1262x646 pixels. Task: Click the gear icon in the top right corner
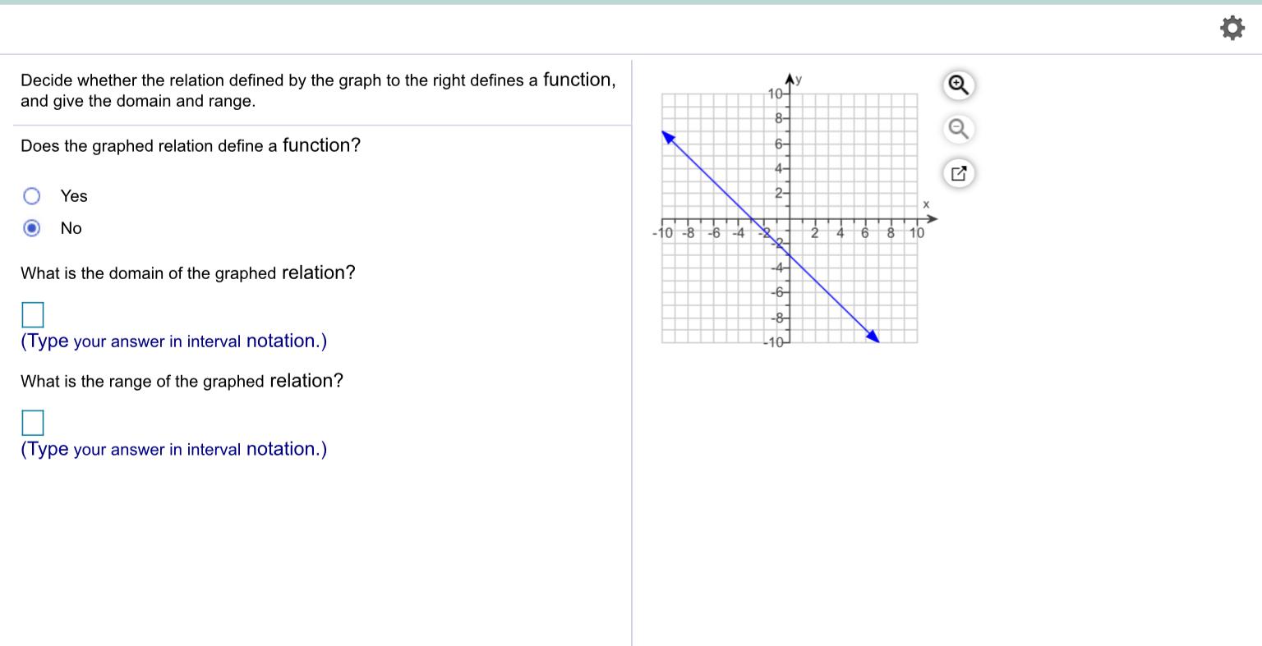tap(1232, 27)
